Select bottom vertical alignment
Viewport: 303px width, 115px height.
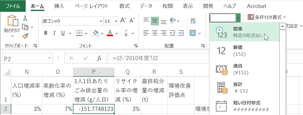click(164, 21)
